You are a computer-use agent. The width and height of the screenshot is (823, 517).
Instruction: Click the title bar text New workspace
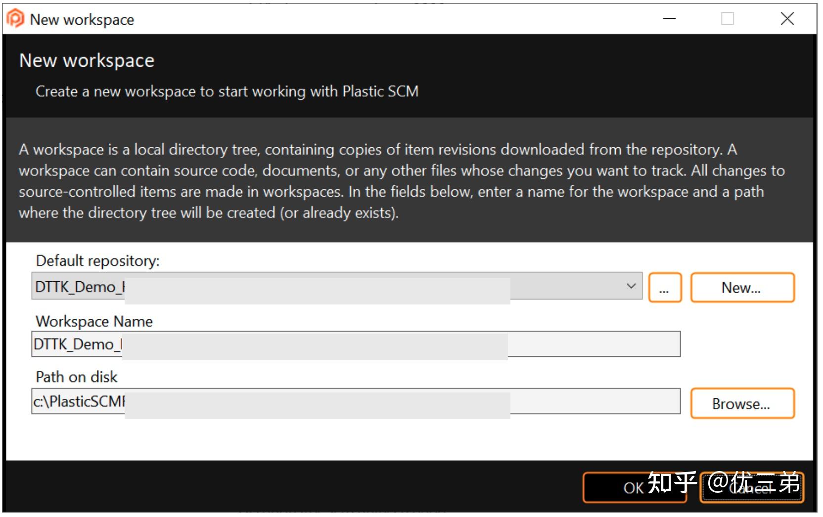pyautogui.click(x=82, y=19)
